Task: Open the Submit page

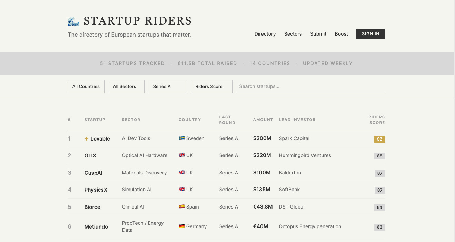Action: point(318,34)
